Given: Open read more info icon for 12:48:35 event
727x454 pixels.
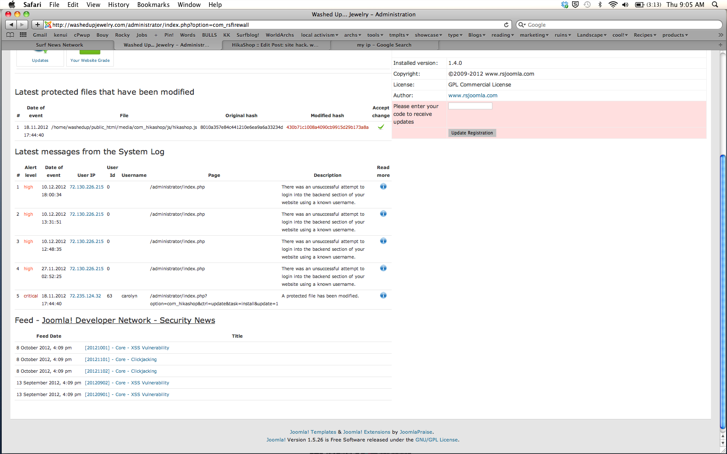Looking at the screenshot, I should (383, 241).
